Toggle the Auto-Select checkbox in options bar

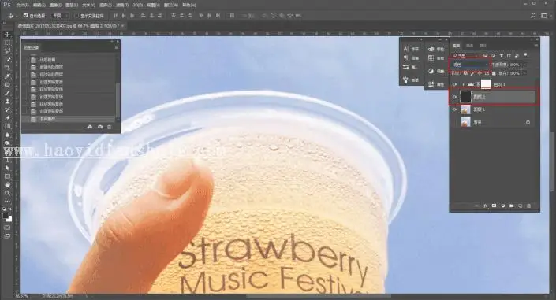25,16
